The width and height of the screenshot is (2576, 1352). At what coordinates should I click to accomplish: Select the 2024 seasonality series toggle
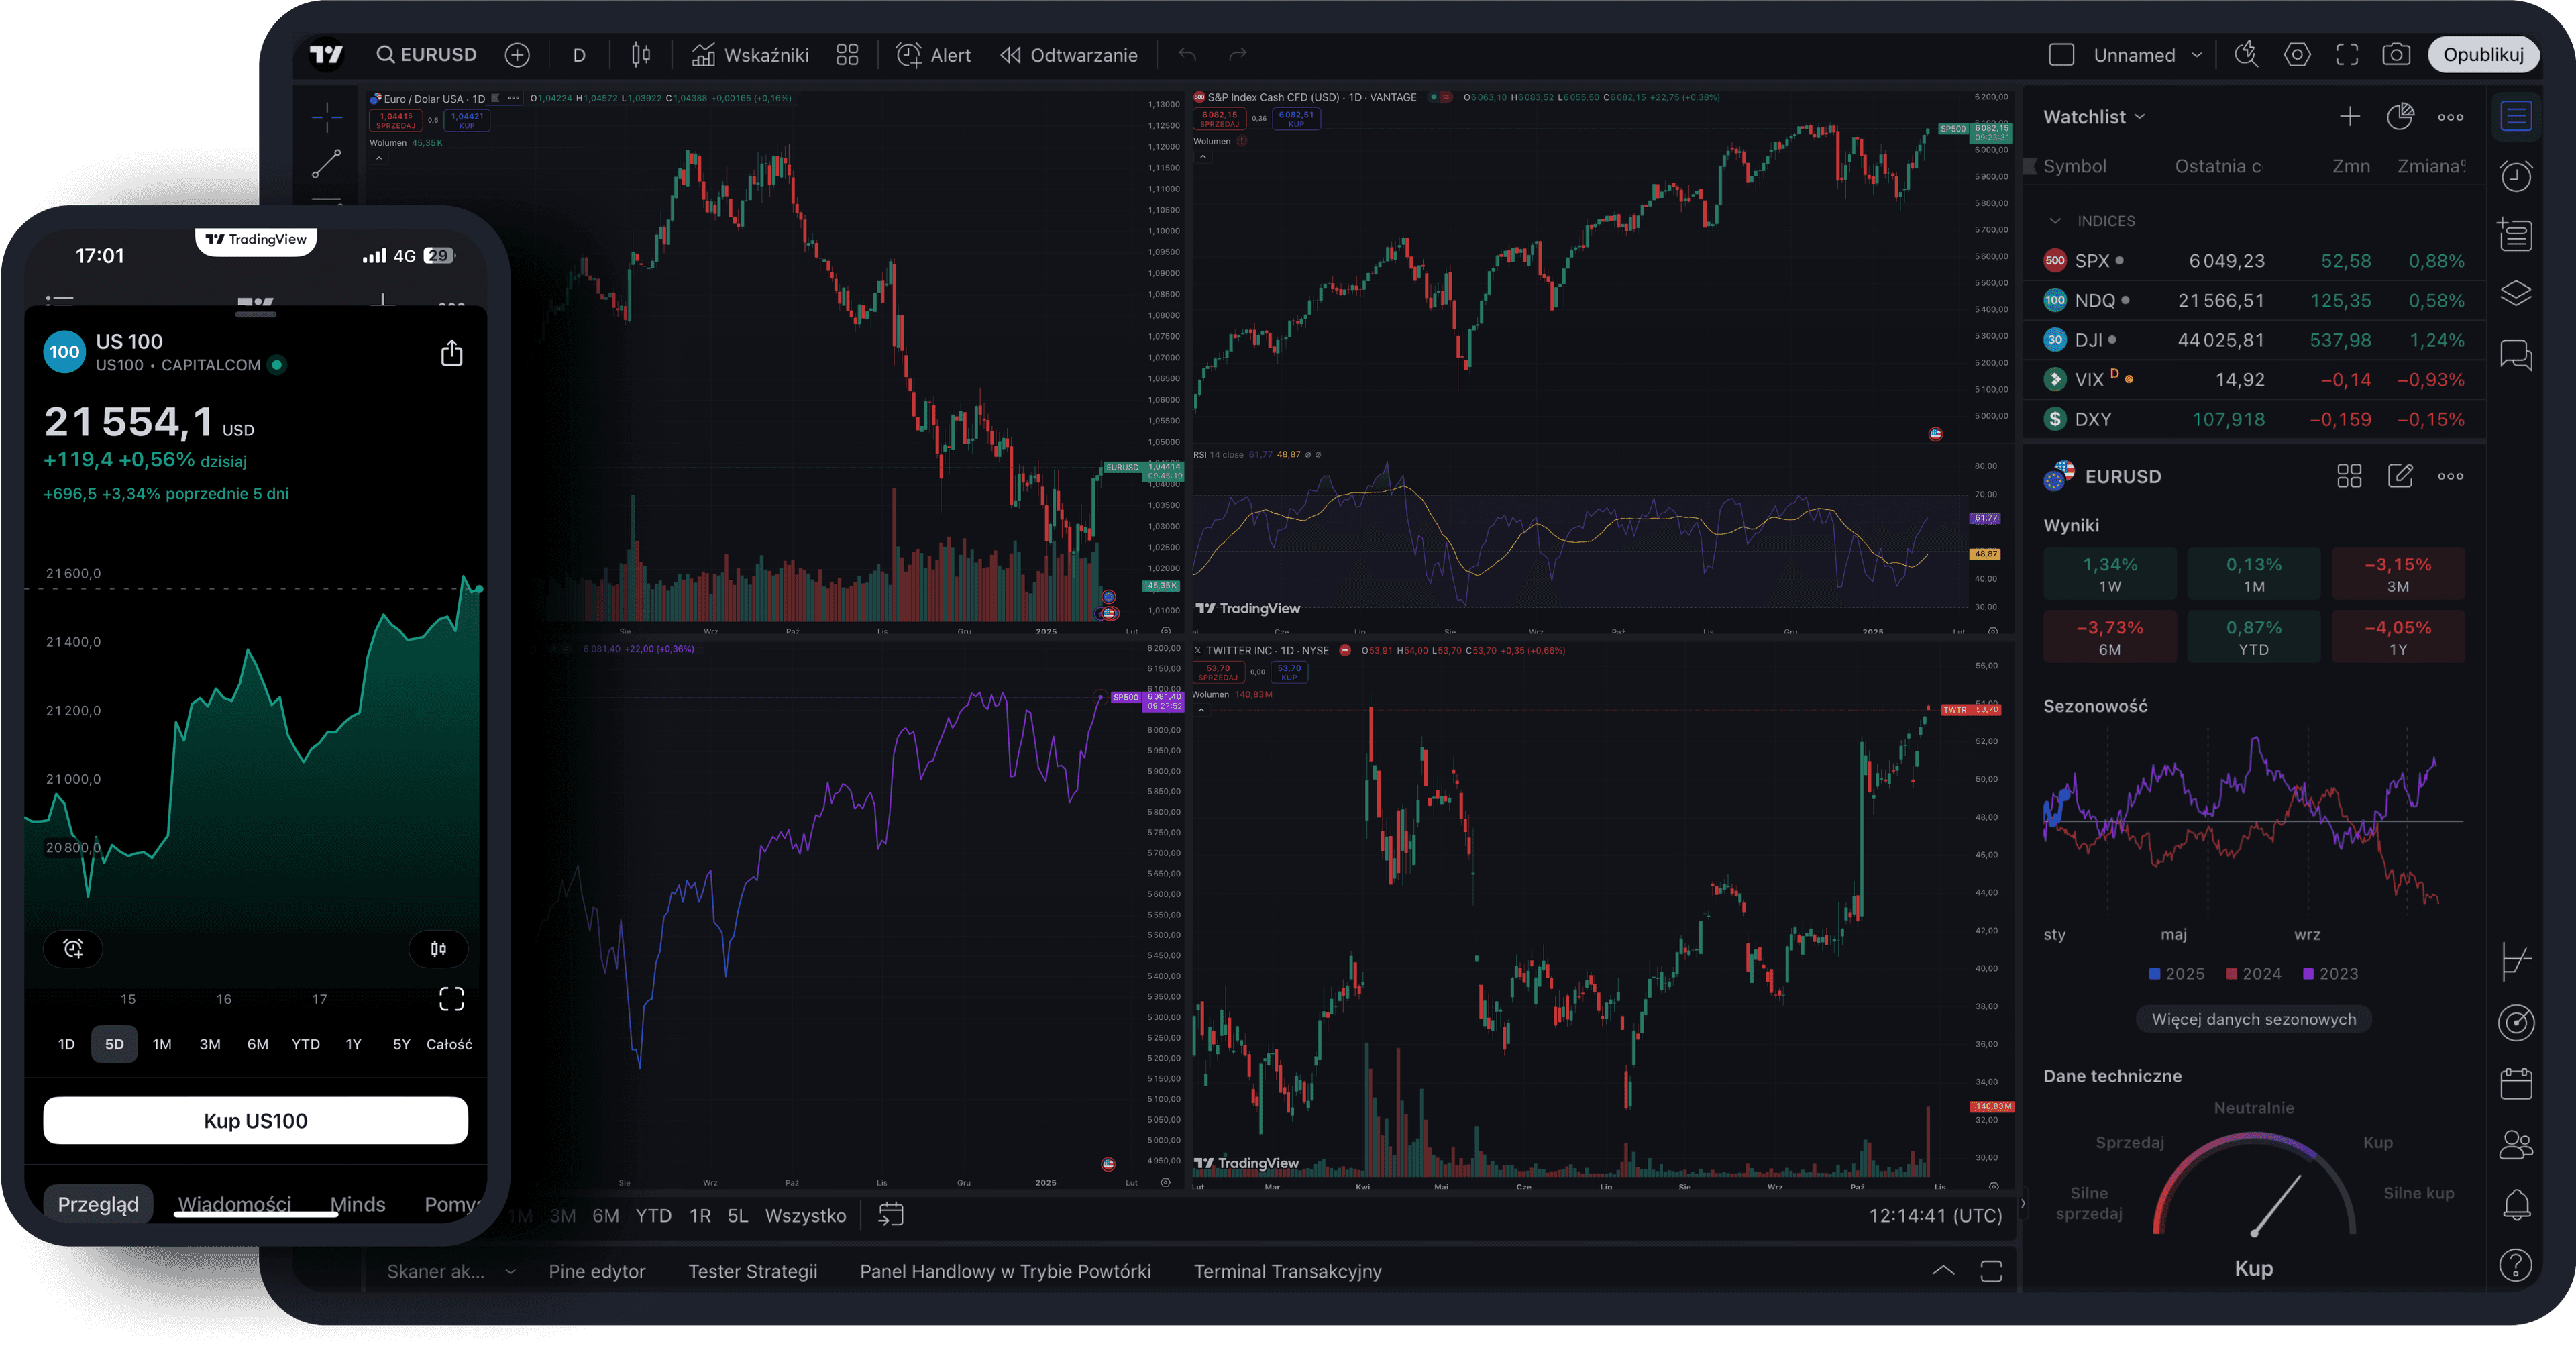(2253, 973)
